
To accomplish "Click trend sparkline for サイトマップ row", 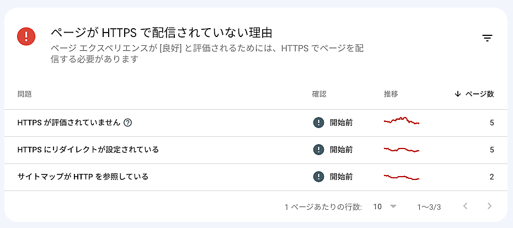I will [402, 177].
